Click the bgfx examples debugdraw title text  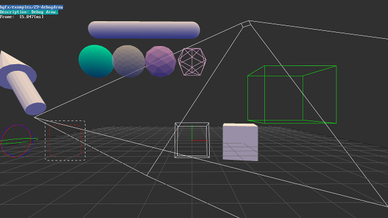coord(32,7)
